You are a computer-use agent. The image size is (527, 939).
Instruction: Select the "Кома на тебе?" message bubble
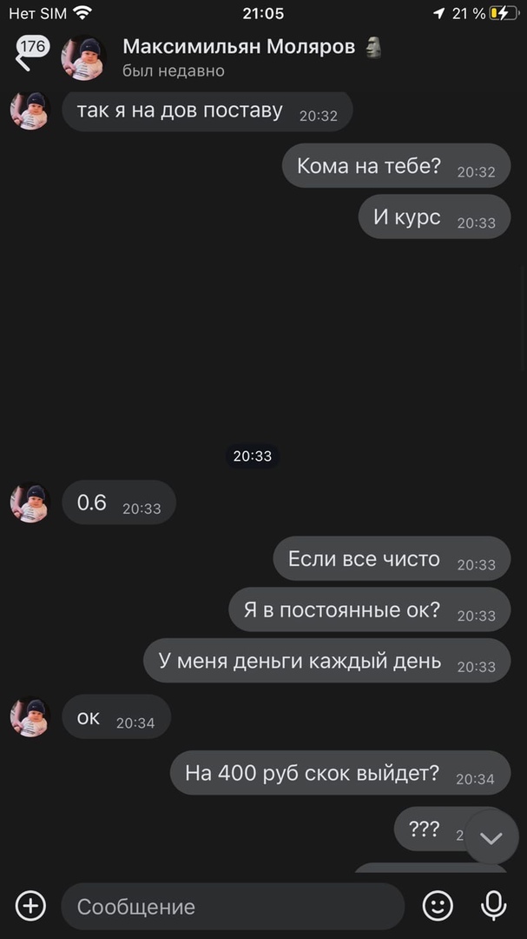coord(397,166)
